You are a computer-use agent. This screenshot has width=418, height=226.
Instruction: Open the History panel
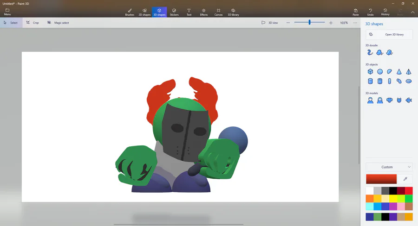(x=385, y=12)
